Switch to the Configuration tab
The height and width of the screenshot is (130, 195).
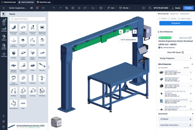tap(185, 14)
